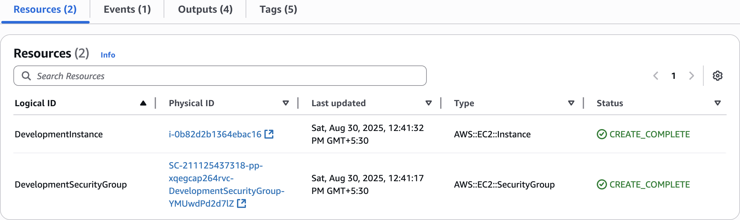Sort by the Logical ID ascending arrow

(x=143, y=103)
